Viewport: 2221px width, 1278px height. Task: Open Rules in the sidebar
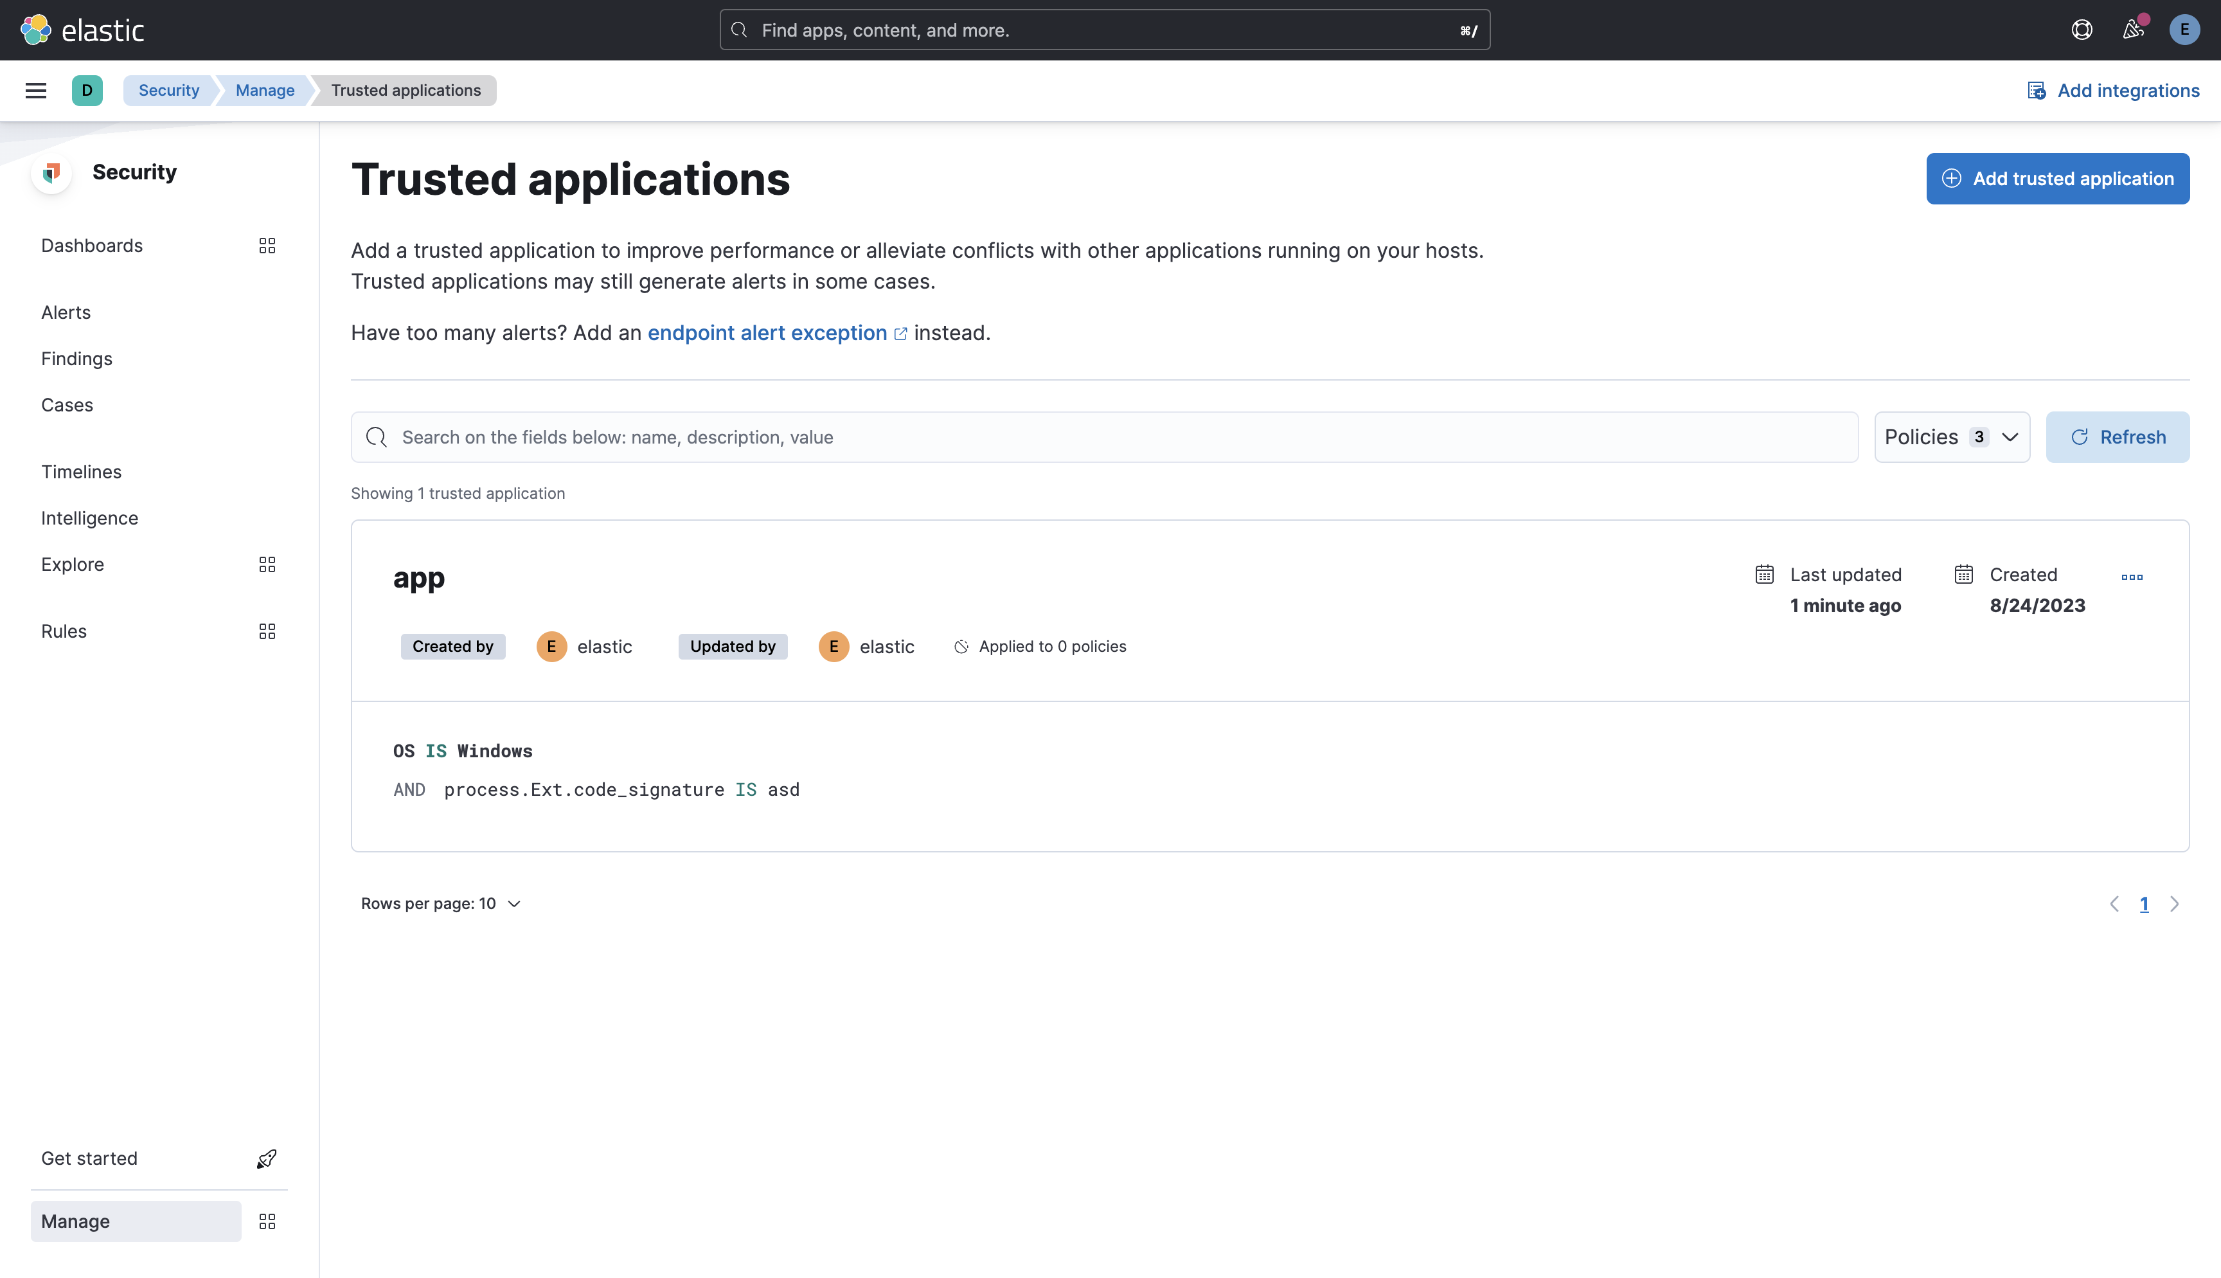coord(64,631)
